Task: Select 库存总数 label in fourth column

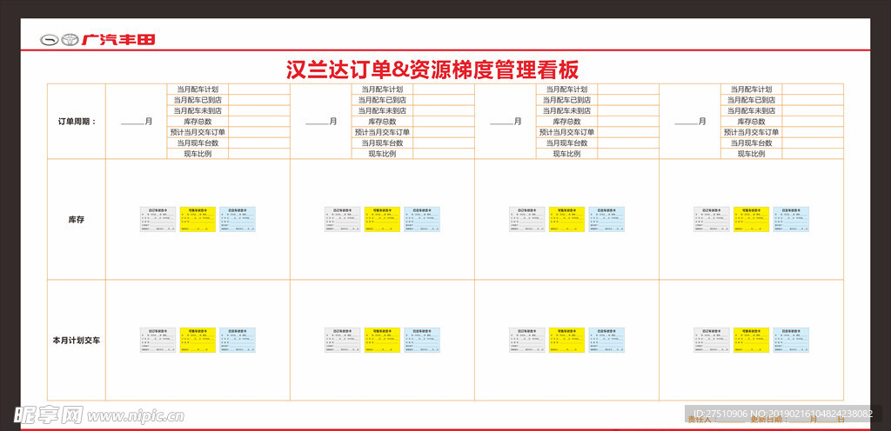Action: 751,122
